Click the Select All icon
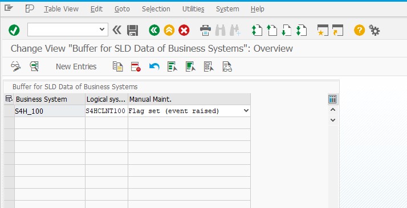The height and width of the screenshot is (208, 407). [x=172, y=66]
